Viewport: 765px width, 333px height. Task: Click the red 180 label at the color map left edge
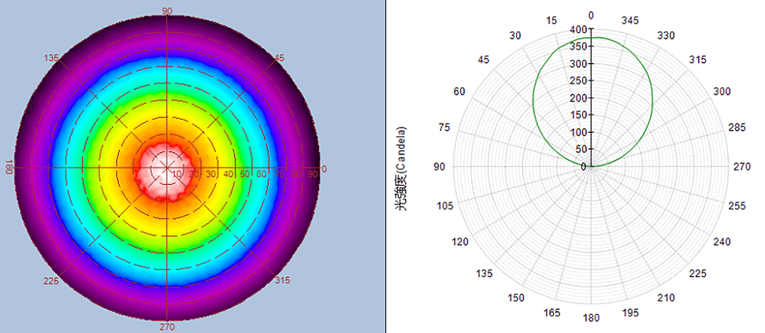[9, 168]
